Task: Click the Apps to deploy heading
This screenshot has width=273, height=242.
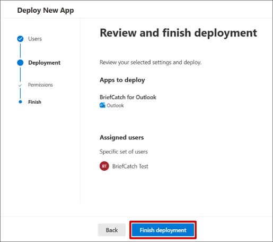Action: [122, 80]
